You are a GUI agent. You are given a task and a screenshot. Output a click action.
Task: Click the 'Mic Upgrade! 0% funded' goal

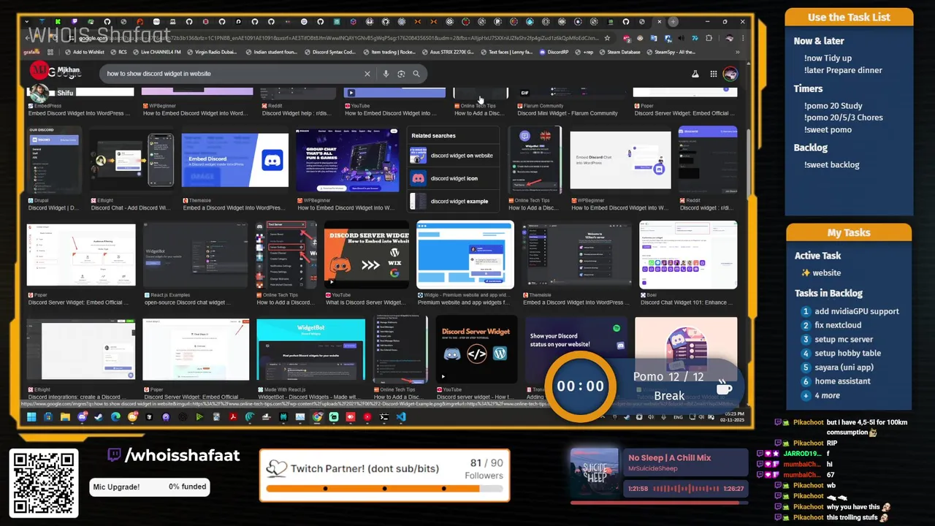click(x=150, y=487)
